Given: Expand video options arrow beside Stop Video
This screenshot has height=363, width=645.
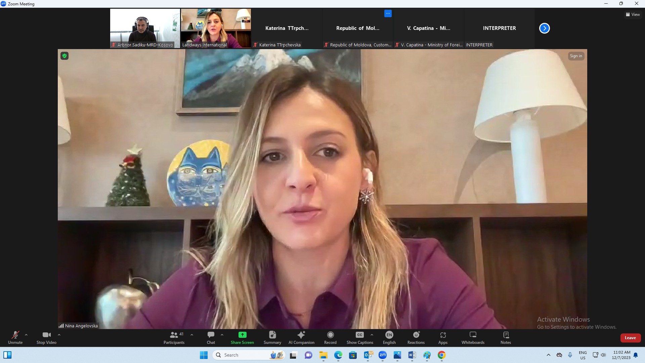Looking at the screenshot, I should pyautogui.click(x=59, y=335).
